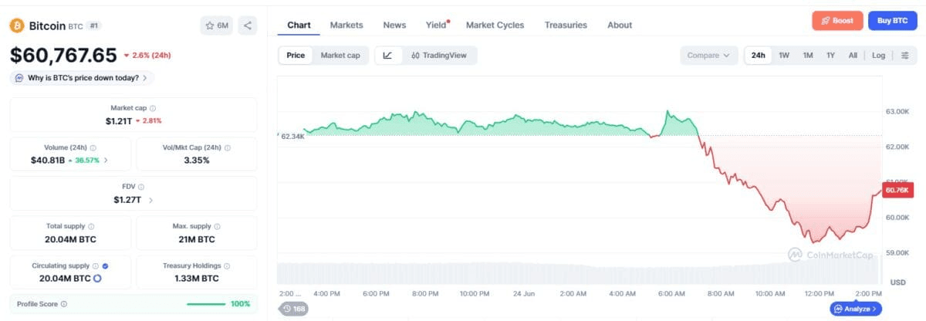
Task: Set chart range to 1Y
Action: click(830, 56)
